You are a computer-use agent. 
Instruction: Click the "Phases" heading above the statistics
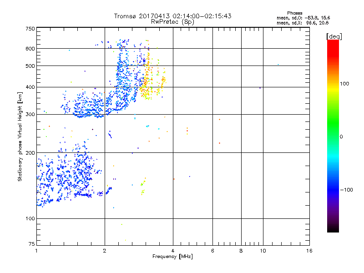tap(294, 13)
